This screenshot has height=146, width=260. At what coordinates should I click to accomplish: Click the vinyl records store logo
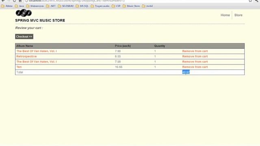[24, 13]
